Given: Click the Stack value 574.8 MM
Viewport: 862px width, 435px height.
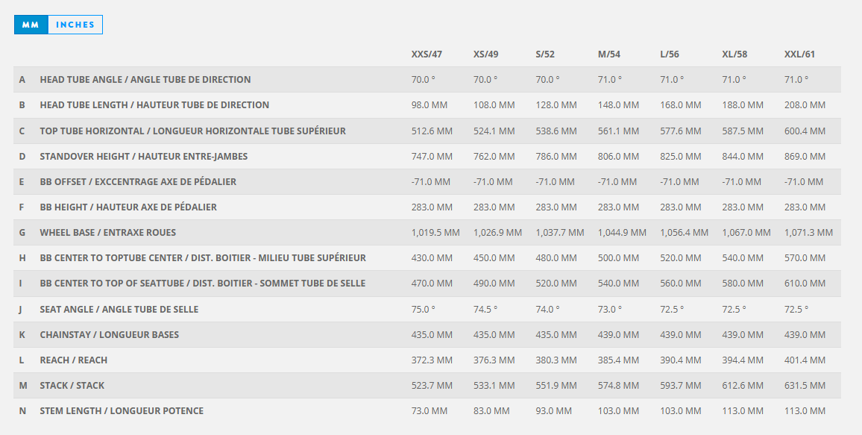Looking at the screenshot, I should pos(618,386).
